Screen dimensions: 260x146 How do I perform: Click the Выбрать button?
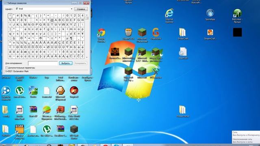[x=66, y=63]
